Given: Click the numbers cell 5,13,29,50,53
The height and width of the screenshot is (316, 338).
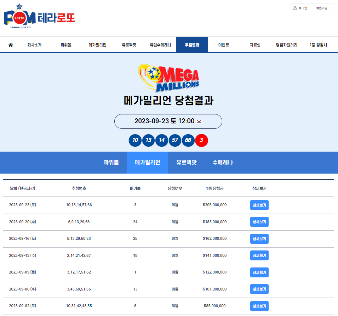Looking at the screenshot, I should (x=79, y=238).
